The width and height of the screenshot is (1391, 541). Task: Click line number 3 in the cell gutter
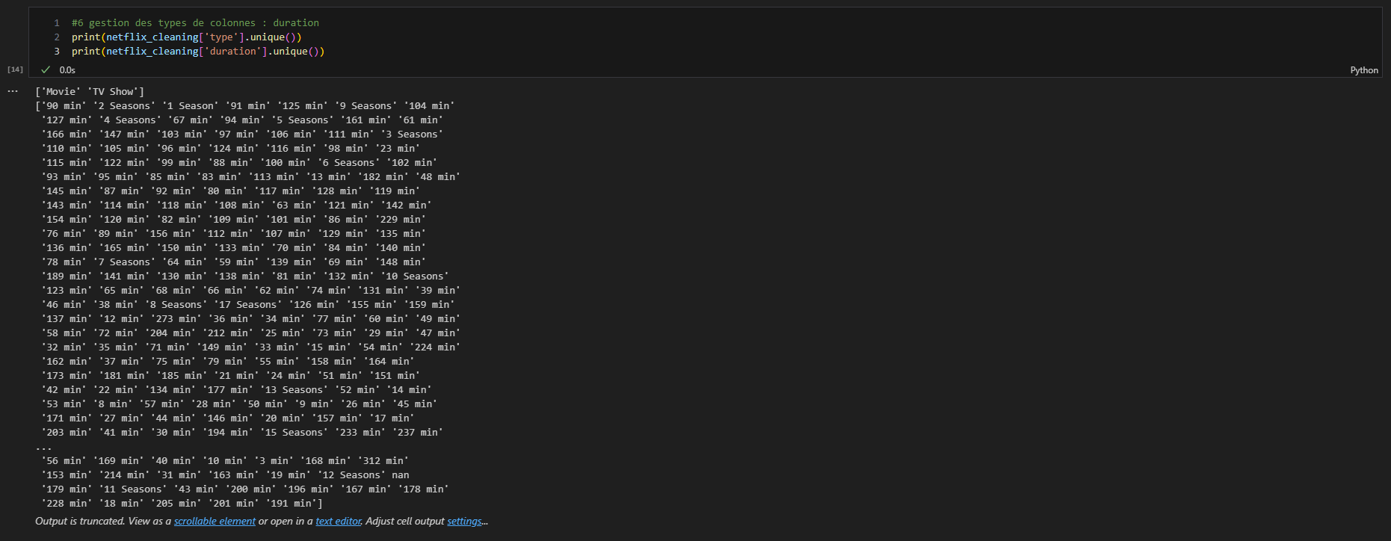click(57, 52)
